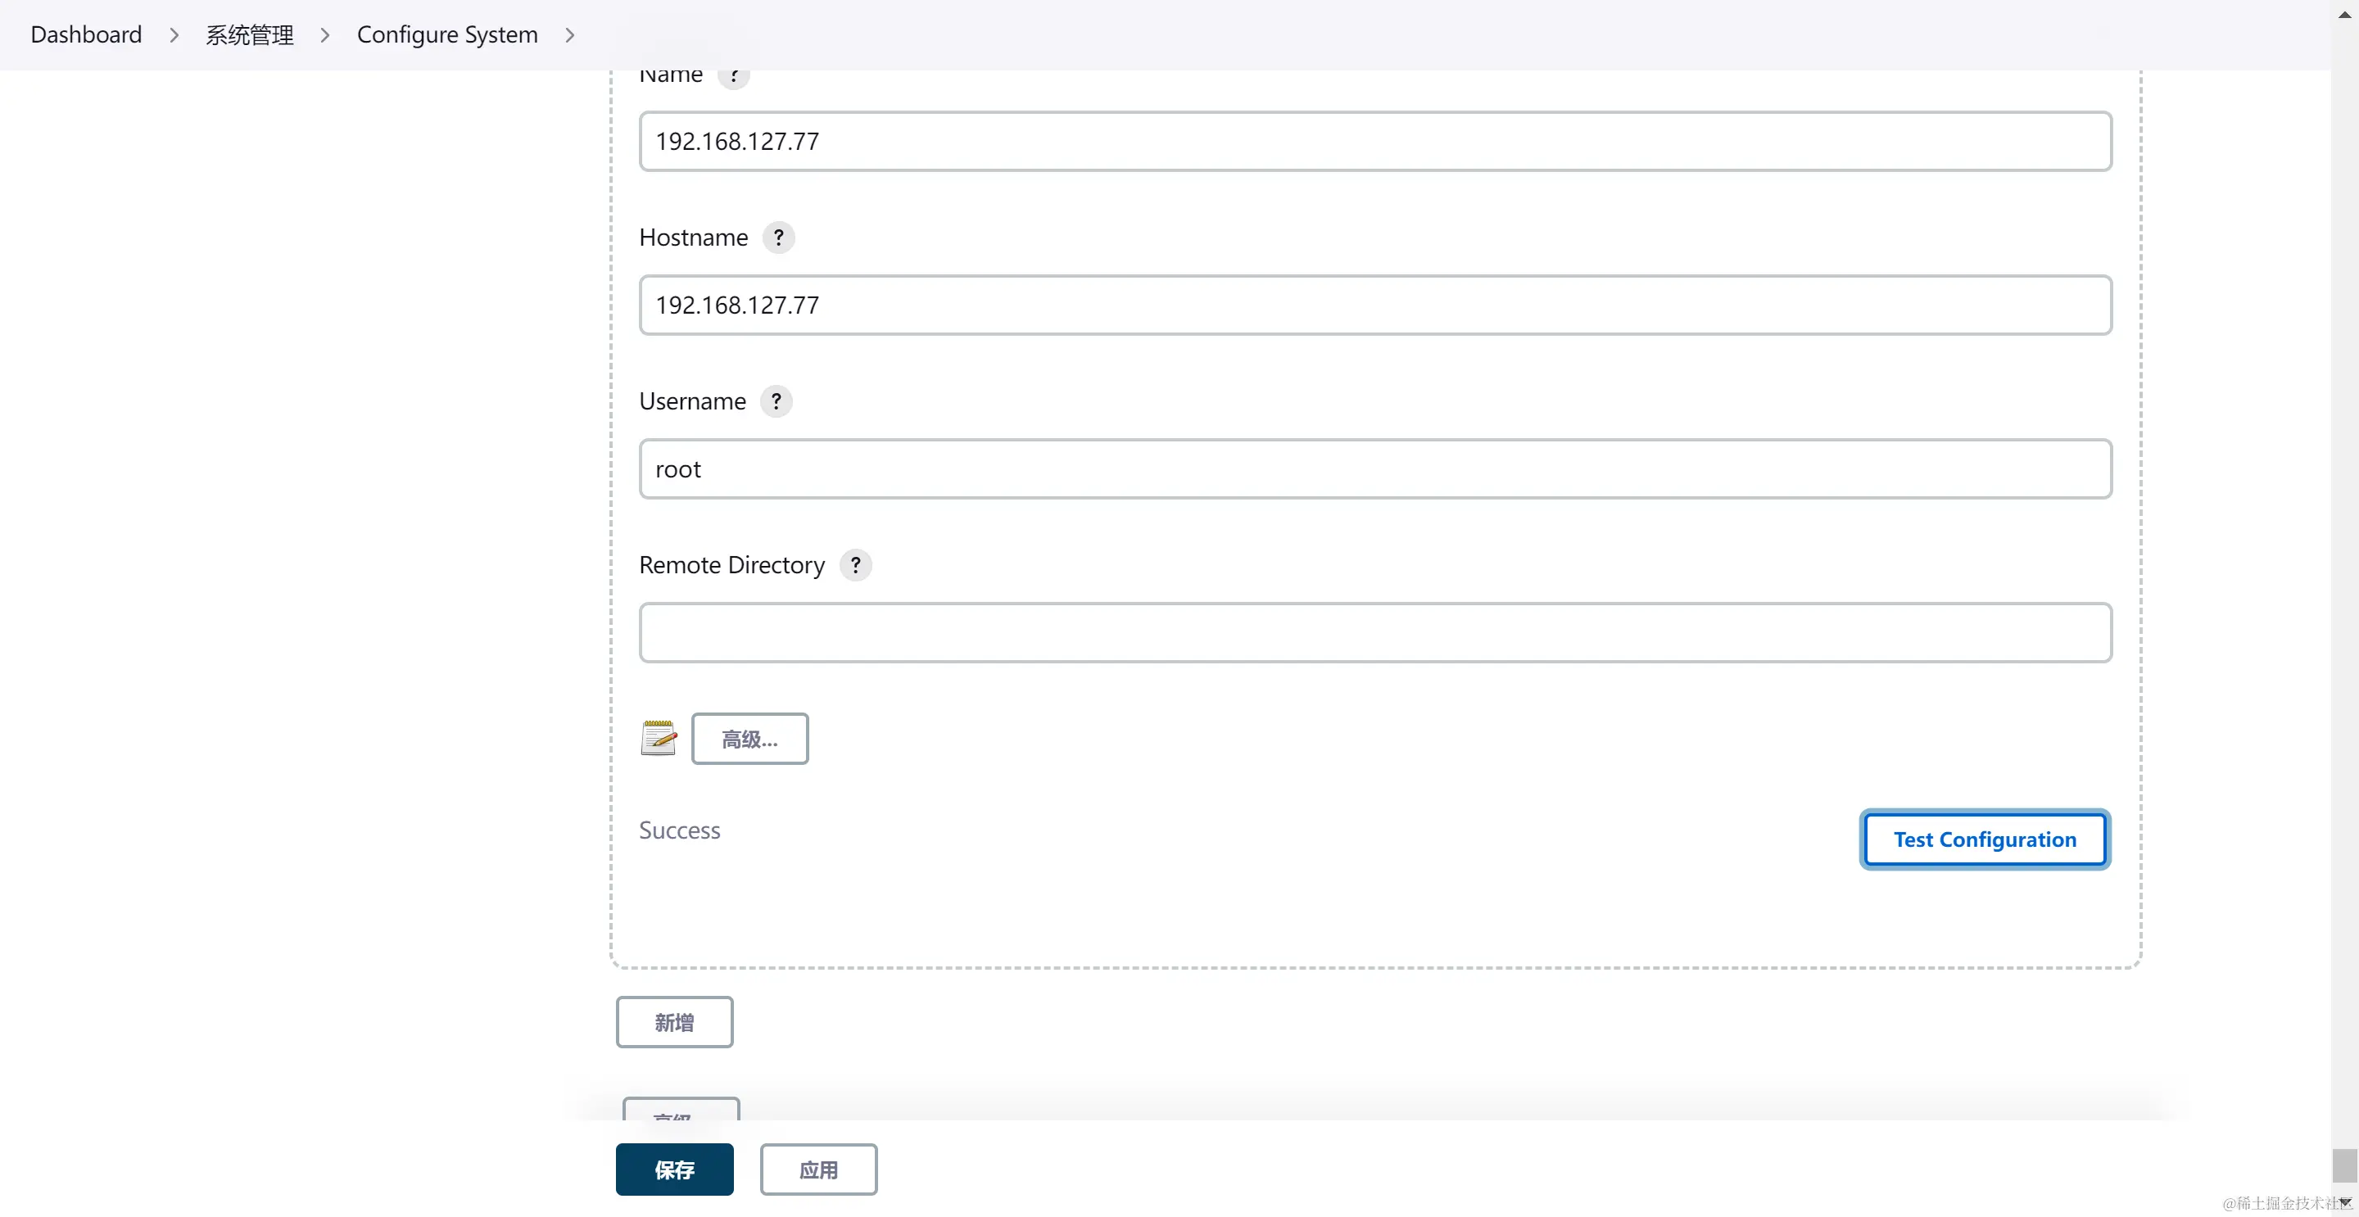Click the scrollbar up arrow

(x=2344, y=13)
